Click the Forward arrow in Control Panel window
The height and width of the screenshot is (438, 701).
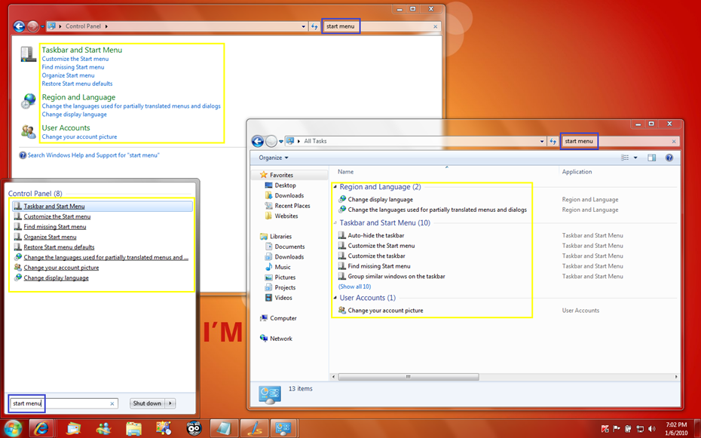(32, 26)
